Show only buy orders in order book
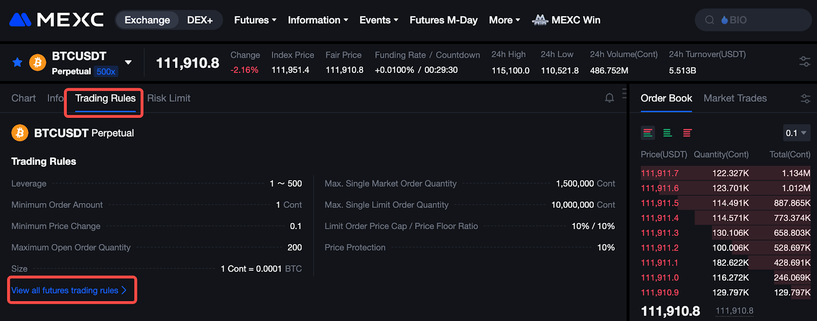Viewport: 817px width, 321px height. coord(667,133)
